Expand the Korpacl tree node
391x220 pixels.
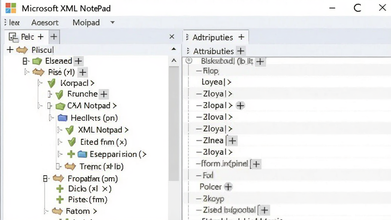[x=40, y=83]
